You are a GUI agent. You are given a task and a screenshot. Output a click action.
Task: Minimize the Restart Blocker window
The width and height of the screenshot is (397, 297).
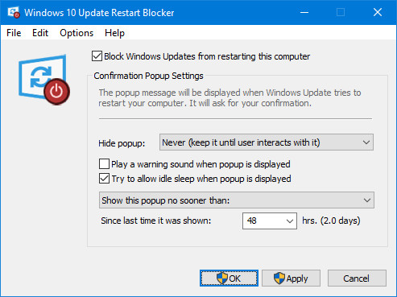[304, 12]
